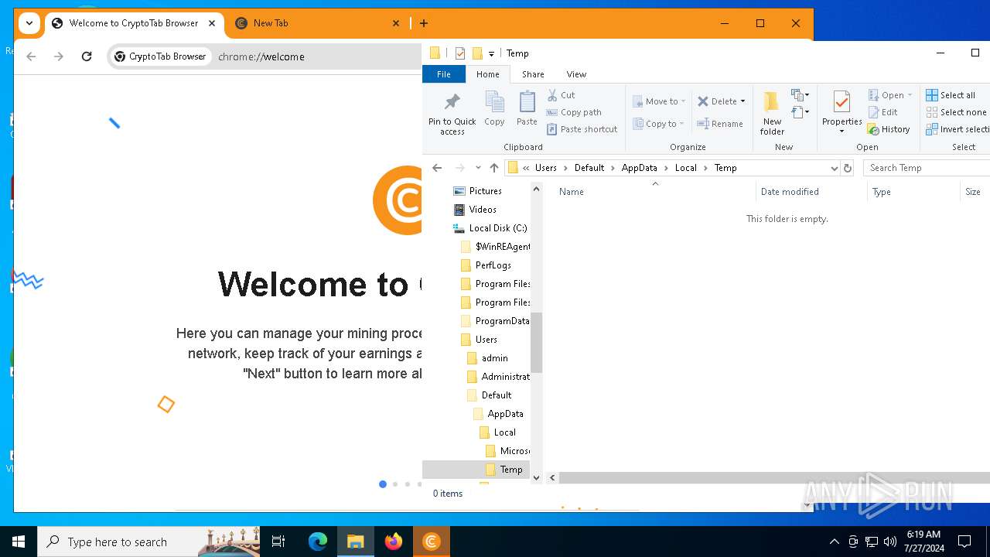
Task: Click the Explorer back arrow
Action: point(437,168)
